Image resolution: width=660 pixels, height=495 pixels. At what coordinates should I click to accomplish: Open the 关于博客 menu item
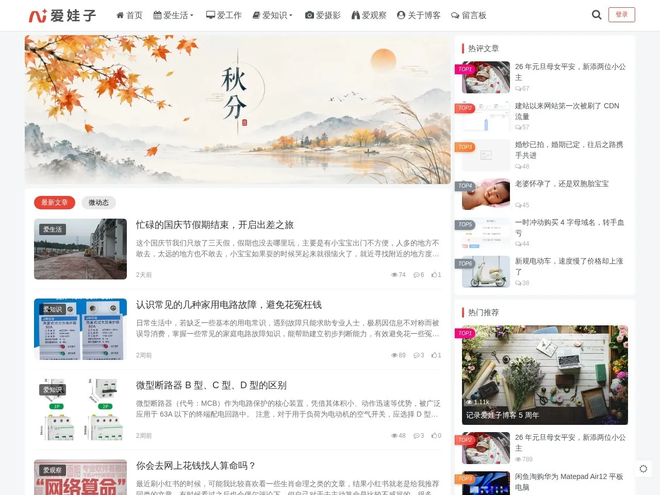(419, 15)
